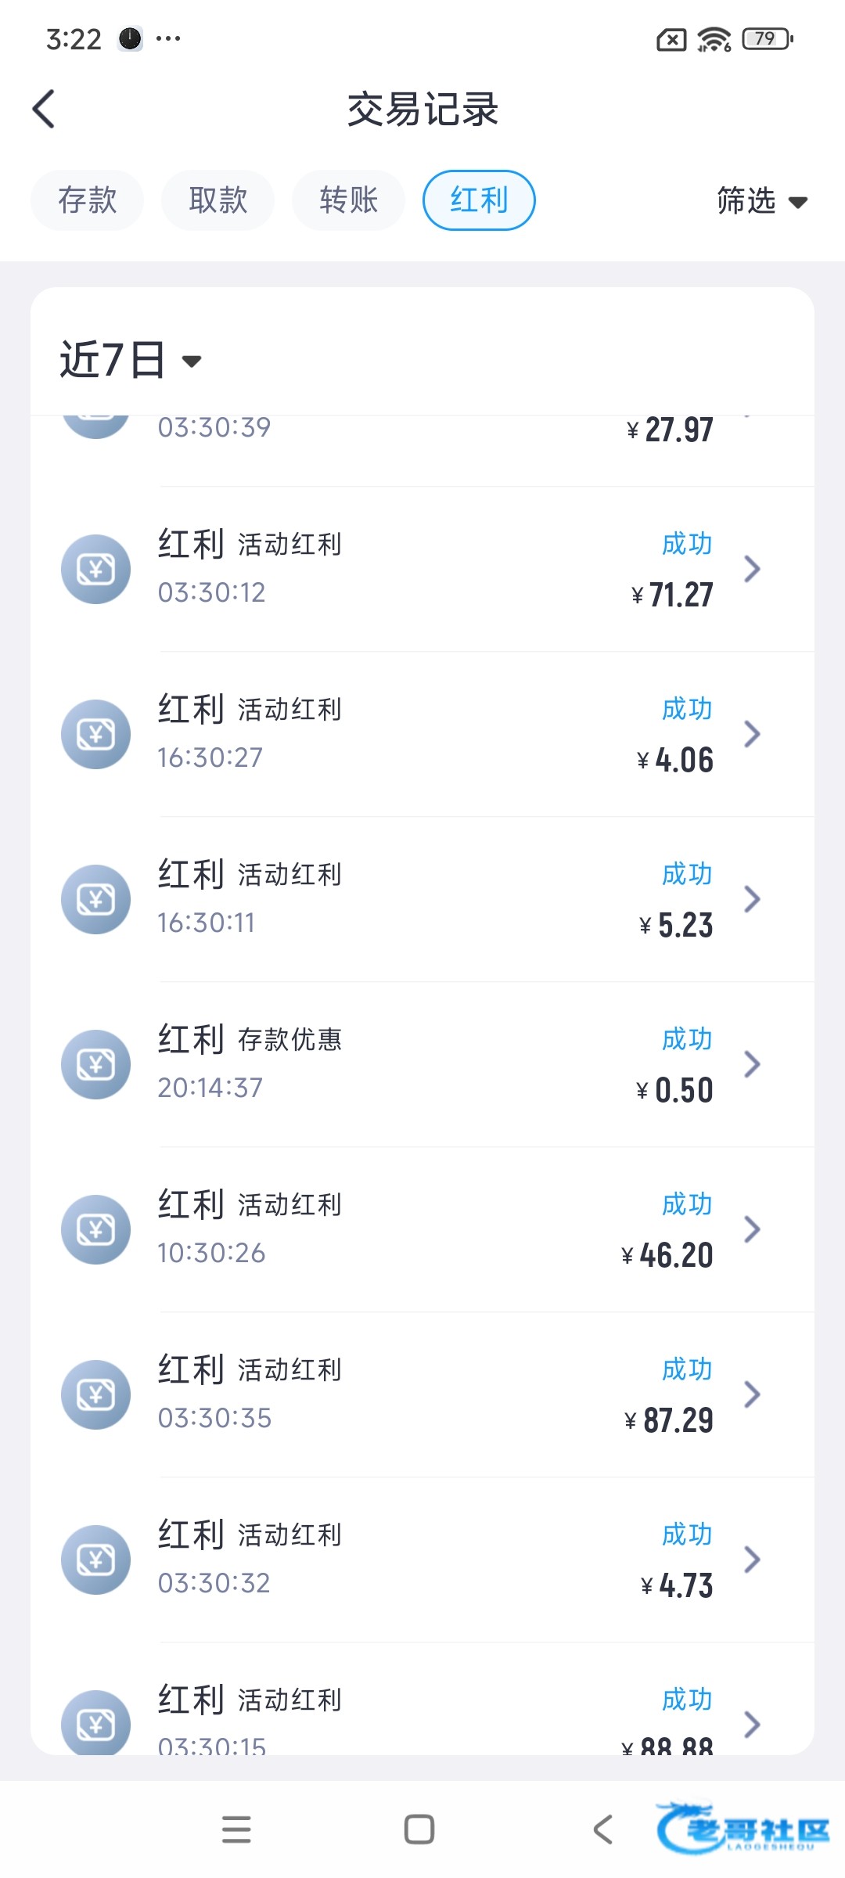Tap the bonus icon for ¥87.29 entry
This screenshot has width=845, height=1878.
pyautogui.click(x=95, y=1394)
